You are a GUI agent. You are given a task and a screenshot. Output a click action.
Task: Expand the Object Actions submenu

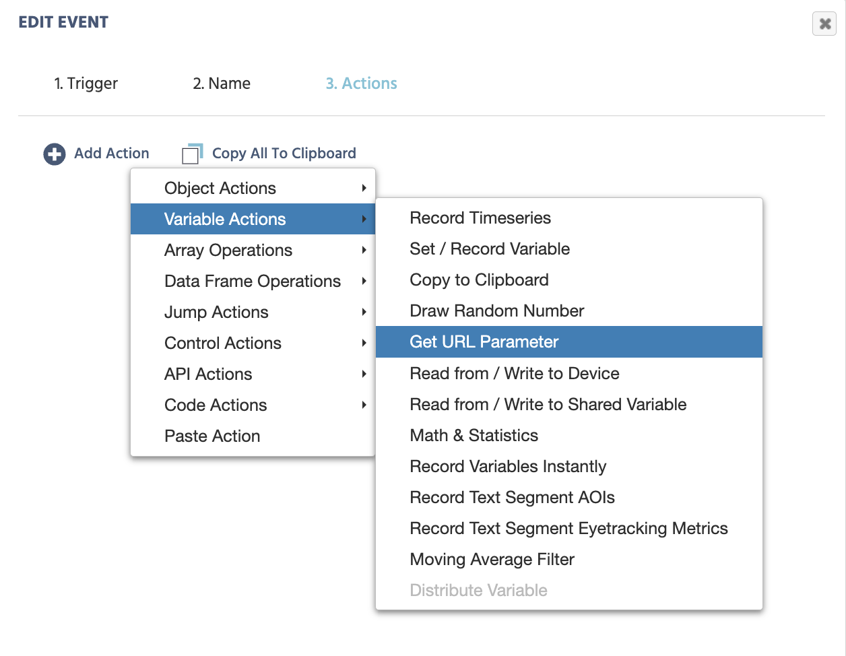(253, 189)
